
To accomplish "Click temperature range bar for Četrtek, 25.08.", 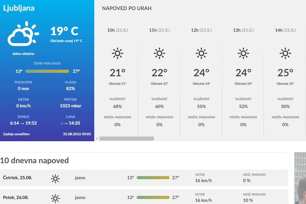I will pyautogui.click(x=153, y=178).
